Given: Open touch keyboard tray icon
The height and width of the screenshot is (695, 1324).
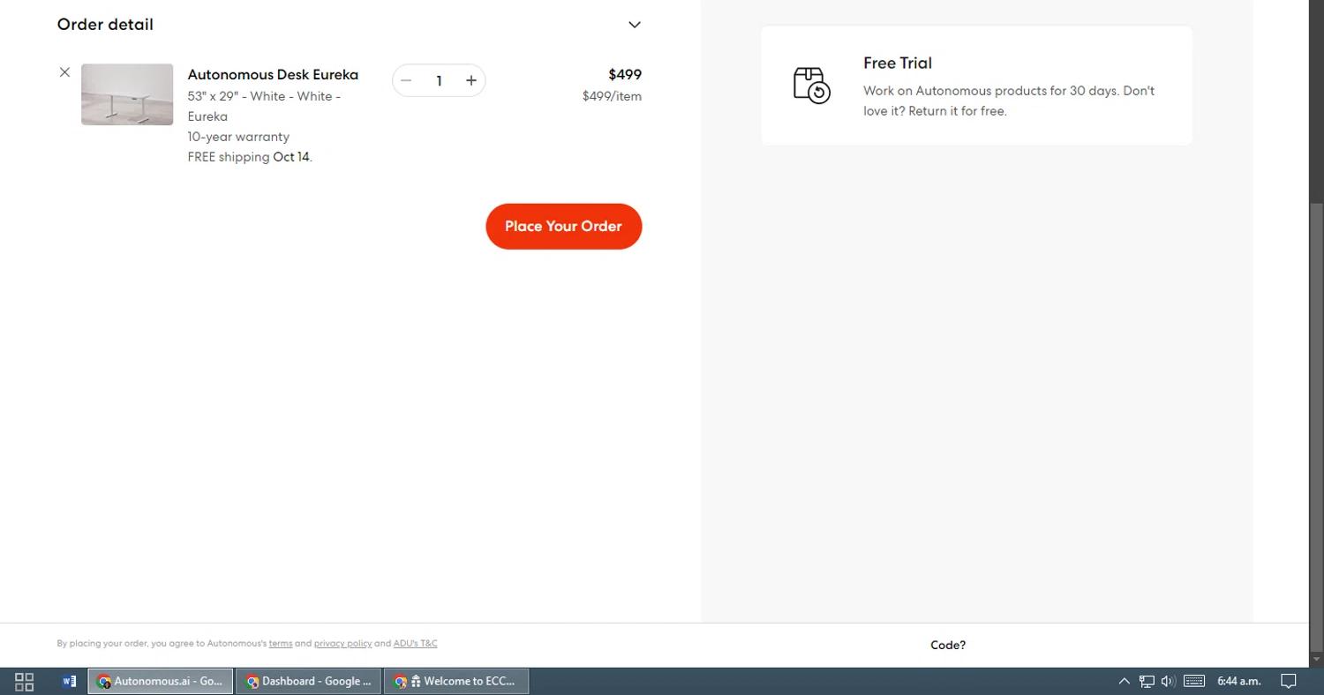Looking at the screenshot, I should pos(1194,682).
